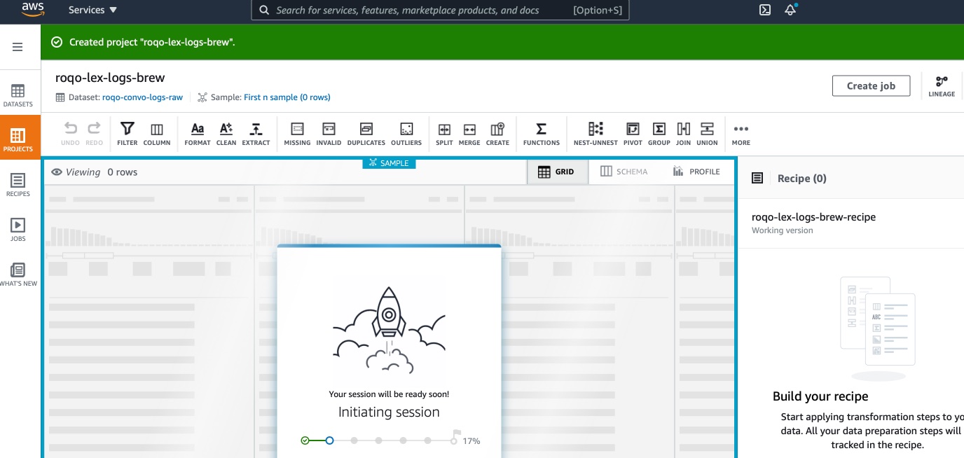Open the Join tool
Image resolution: width=964 pixels, height=458 pixels.
pyautogui.click(x=684, y=133)
